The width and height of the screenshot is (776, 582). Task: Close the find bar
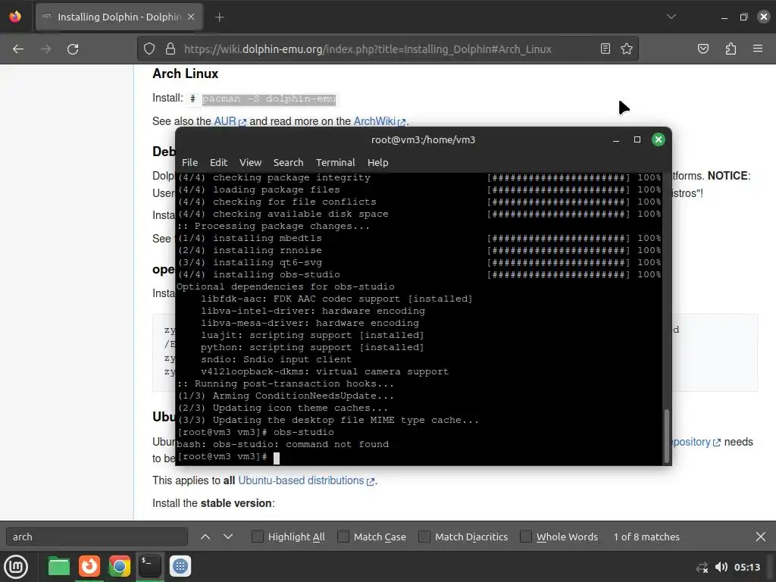[x=761, y=537]
